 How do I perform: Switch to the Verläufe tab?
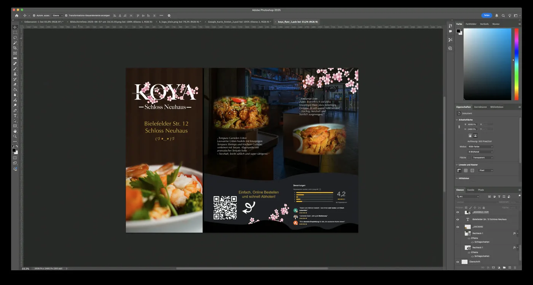pos(484,24)
